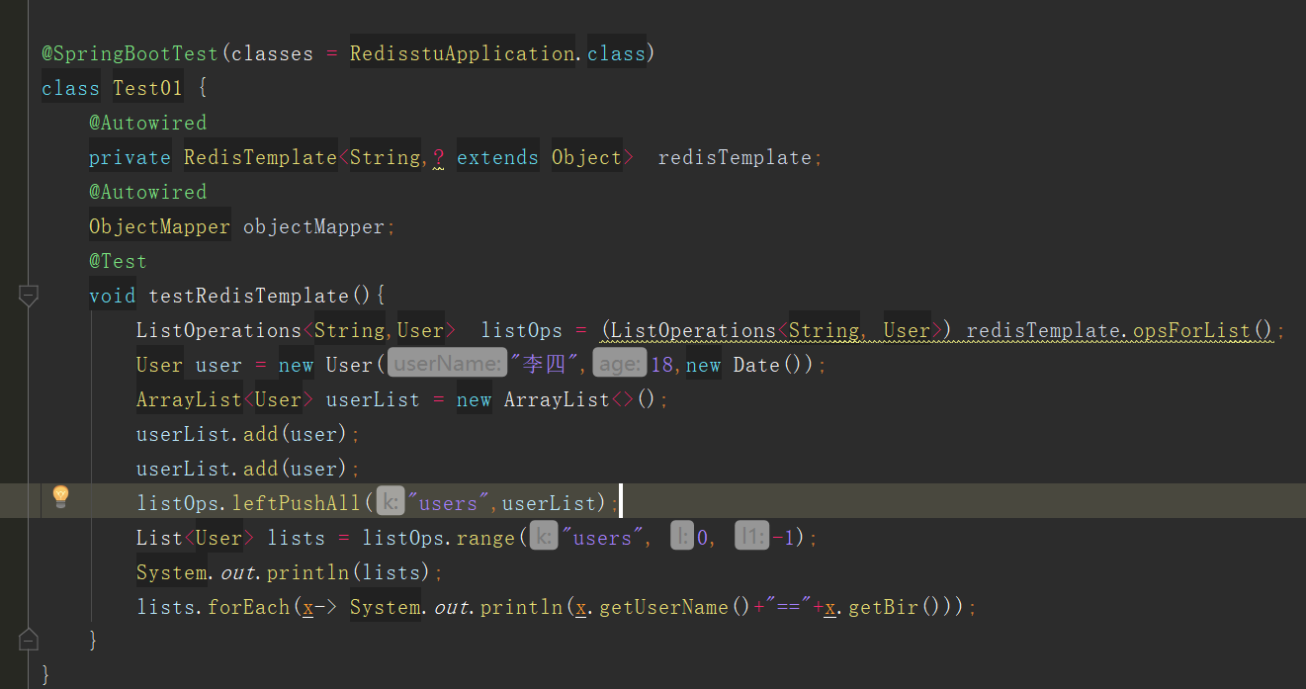Click the @SpringBootTest annotation
Screen dimensions: 1306x689
point(130,52)
